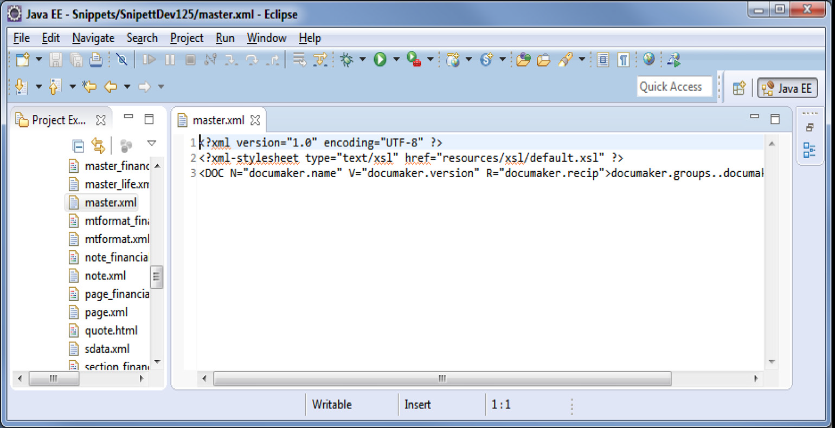The width and height of the screenshot is (835, 428).
Task: Start a Debug session using the bug icon
Action: tap(345, 60)
